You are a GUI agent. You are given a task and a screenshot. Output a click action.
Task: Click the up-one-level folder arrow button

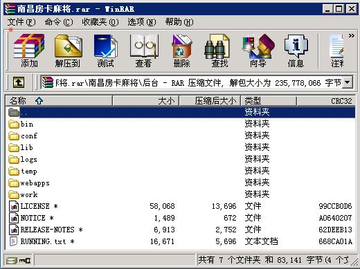(19, 82)
